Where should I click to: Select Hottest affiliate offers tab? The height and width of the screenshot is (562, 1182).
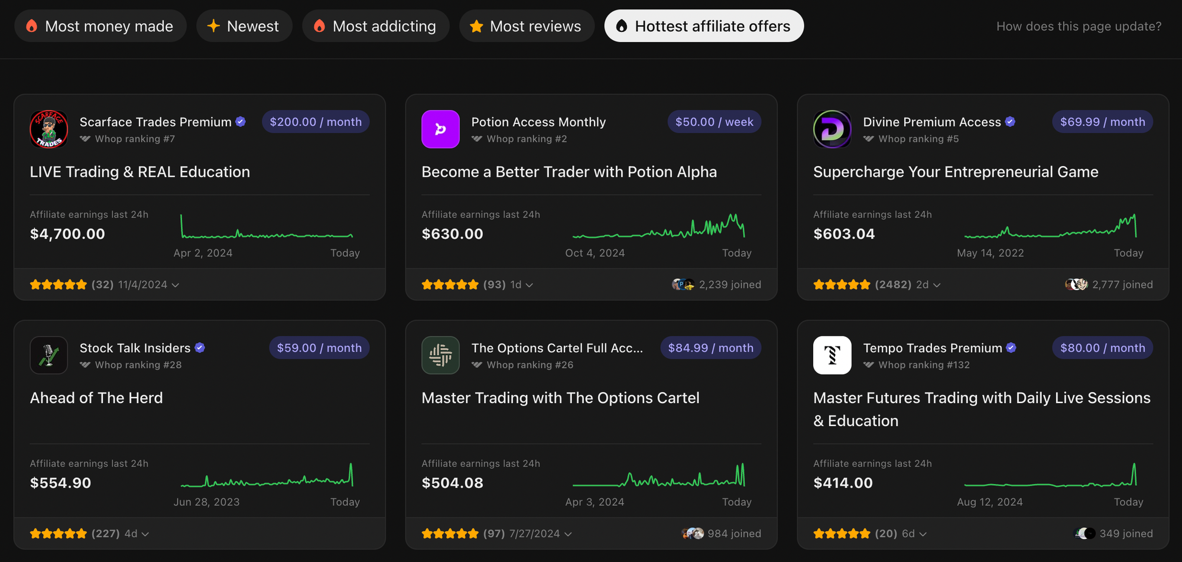pyautogui.click(x=704, y=26)
